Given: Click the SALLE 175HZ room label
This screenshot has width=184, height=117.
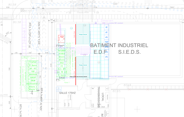Looking at the screenshot, I should pyautogui.click(x=67, y=93).
